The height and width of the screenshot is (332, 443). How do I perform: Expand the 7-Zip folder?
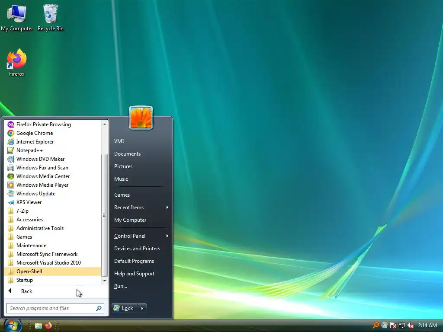[x=53, y=211]
